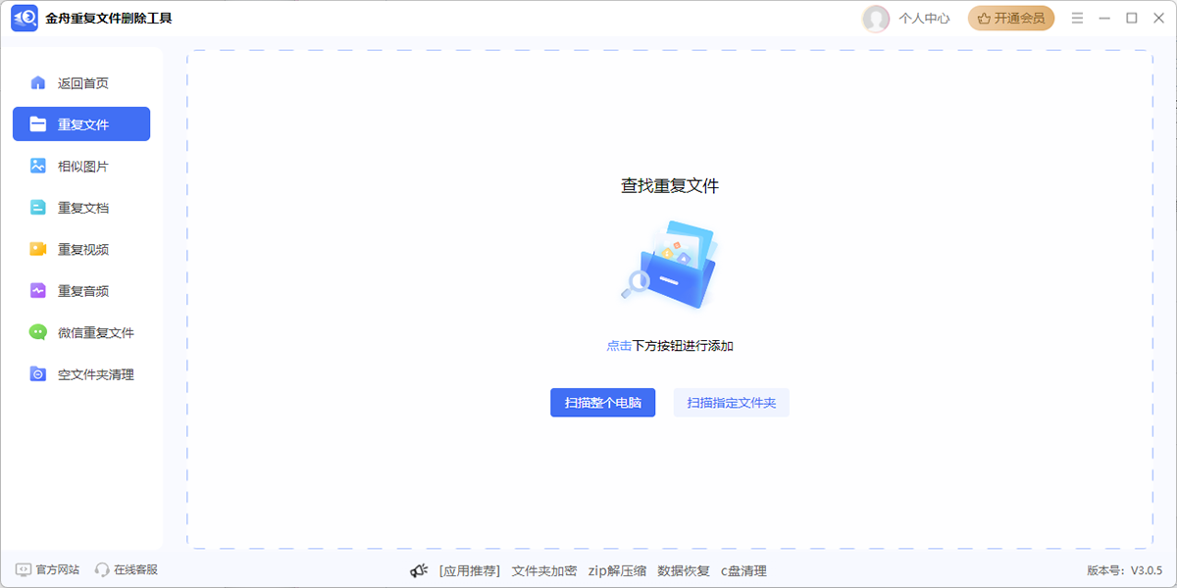The height and width of the screenshot is (588, 1177).
Task: Open the hamburger menu in title bar
Action: pyautogui.click(x=1077, y=18)
